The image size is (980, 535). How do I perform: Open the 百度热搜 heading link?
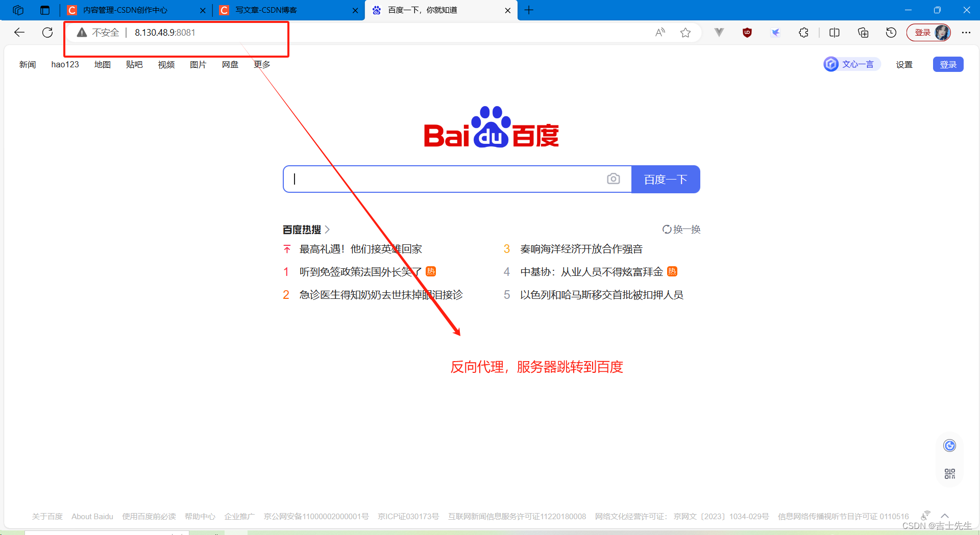point(306,230)
